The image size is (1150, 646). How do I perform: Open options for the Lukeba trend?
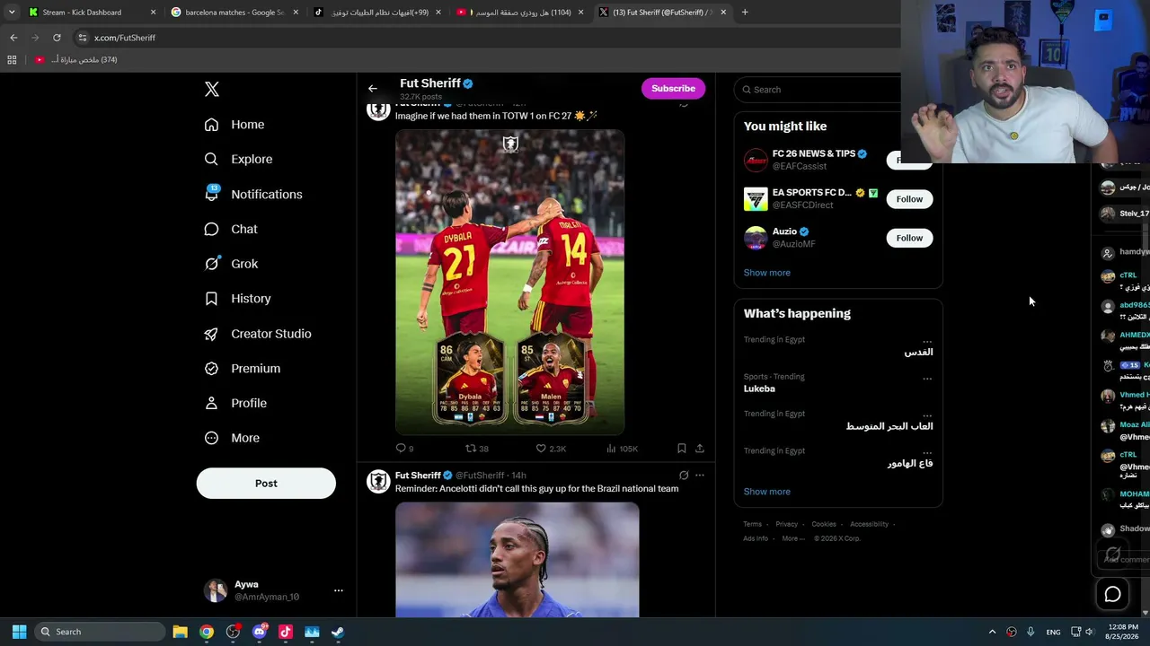(x=927, y=378)
